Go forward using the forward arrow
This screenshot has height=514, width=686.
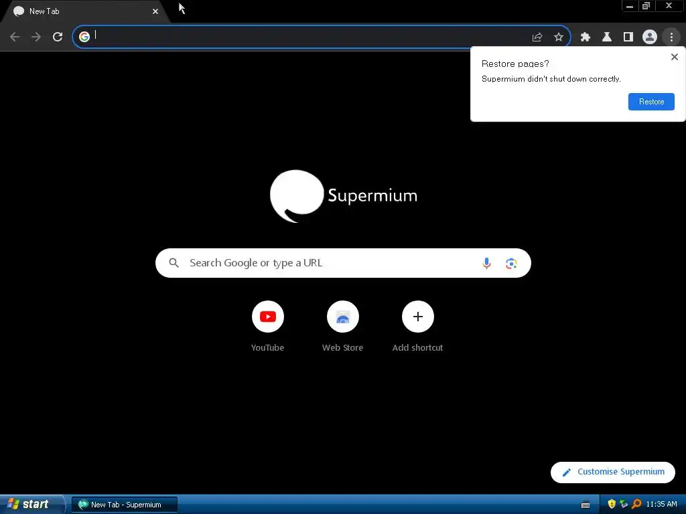tap(36, 37)
